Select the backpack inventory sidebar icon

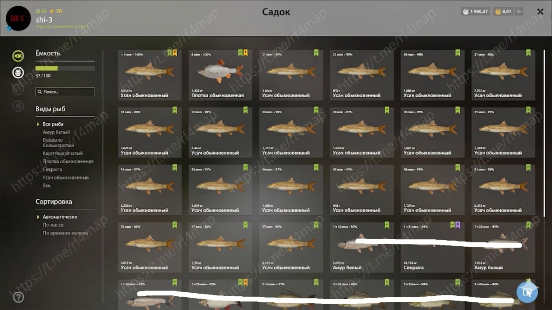point(18,72)
